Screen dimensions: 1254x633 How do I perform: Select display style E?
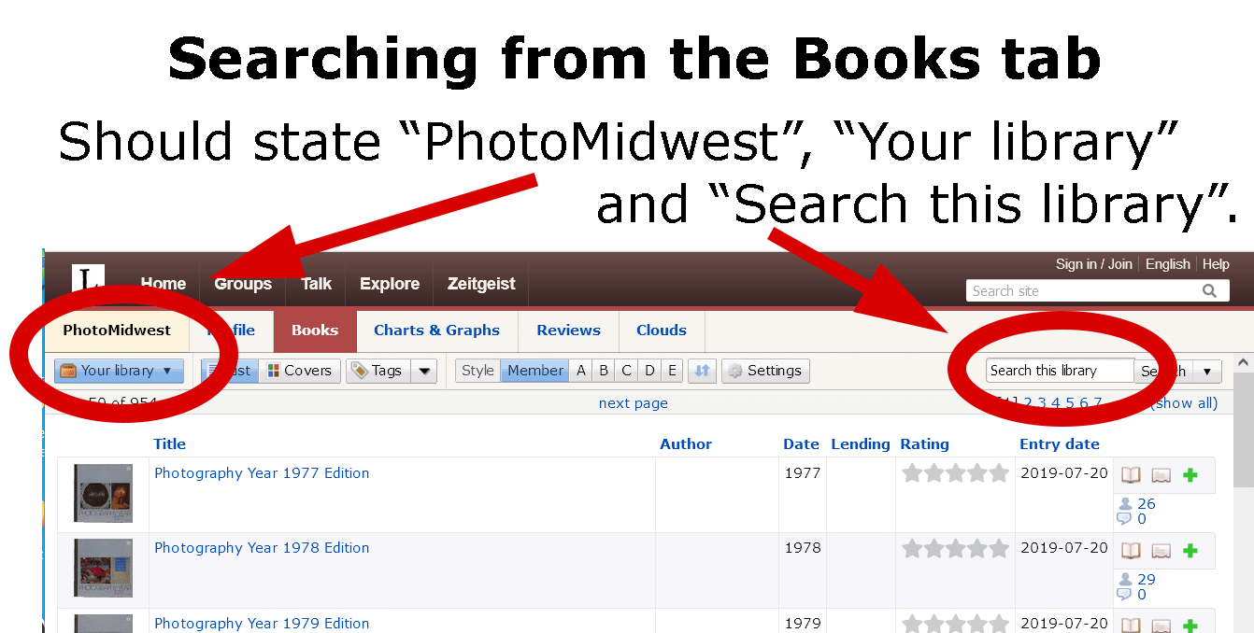[x=672, y=371]
